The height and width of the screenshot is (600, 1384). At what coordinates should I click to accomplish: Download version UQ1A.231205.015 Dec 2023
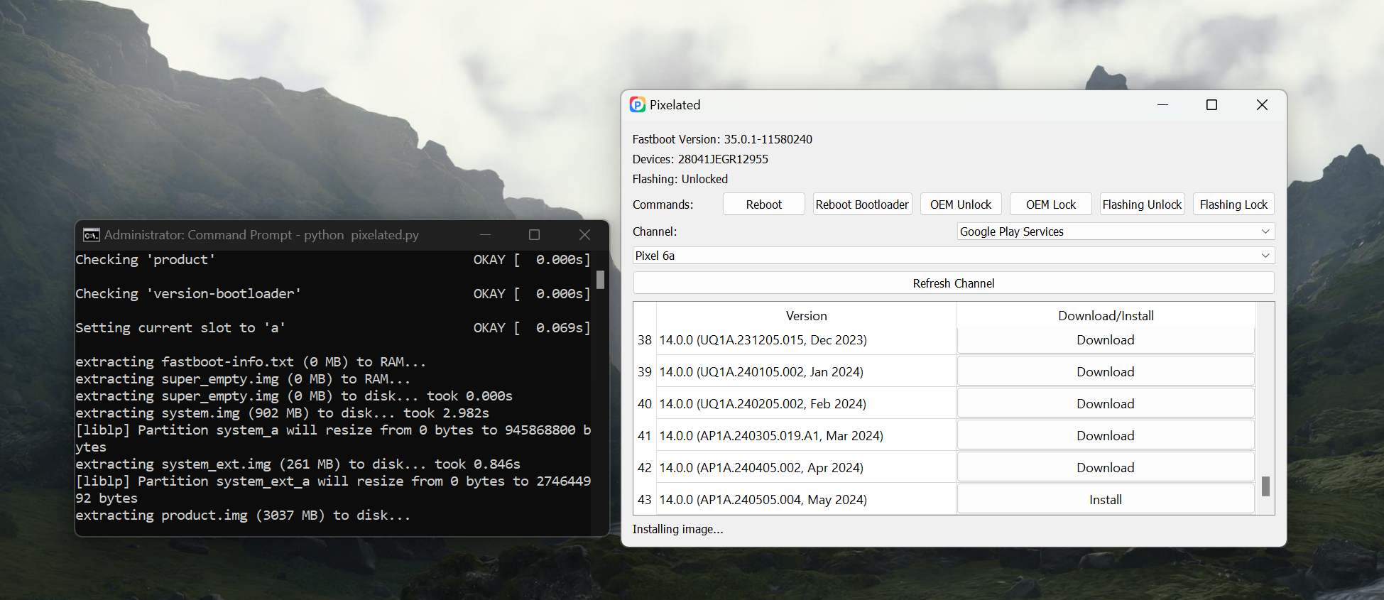click(x=1106, y=340)
